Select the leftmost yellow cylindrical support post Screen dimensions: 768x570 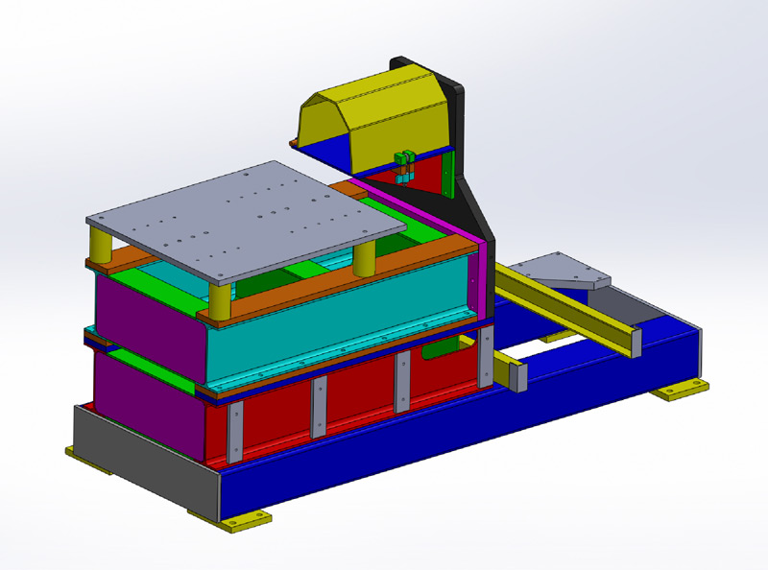coord(98,245)
